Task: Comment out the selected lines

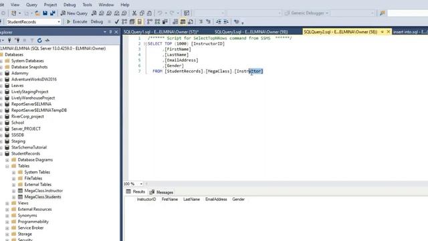Action: click(x=201, y=21)
